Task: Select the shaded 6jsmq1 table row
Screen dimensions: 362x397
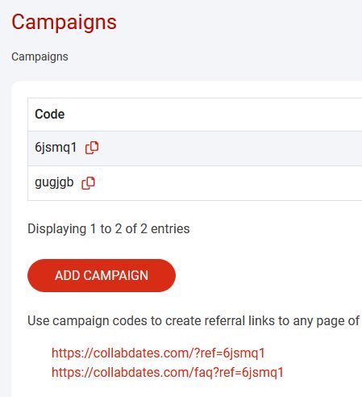Action: point(195,148)
